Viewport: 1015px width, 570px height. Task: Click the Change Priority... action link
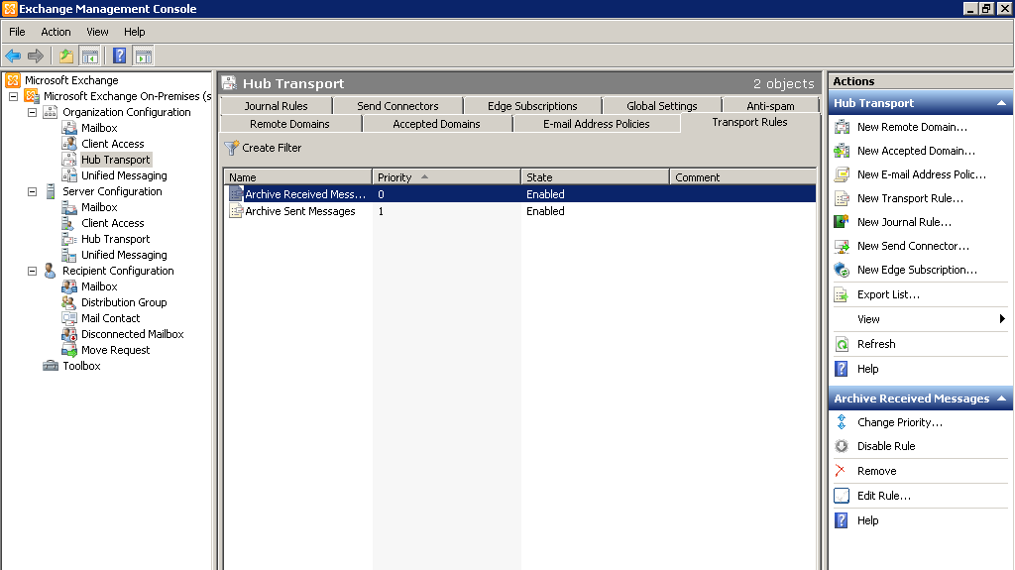[900, 422]
